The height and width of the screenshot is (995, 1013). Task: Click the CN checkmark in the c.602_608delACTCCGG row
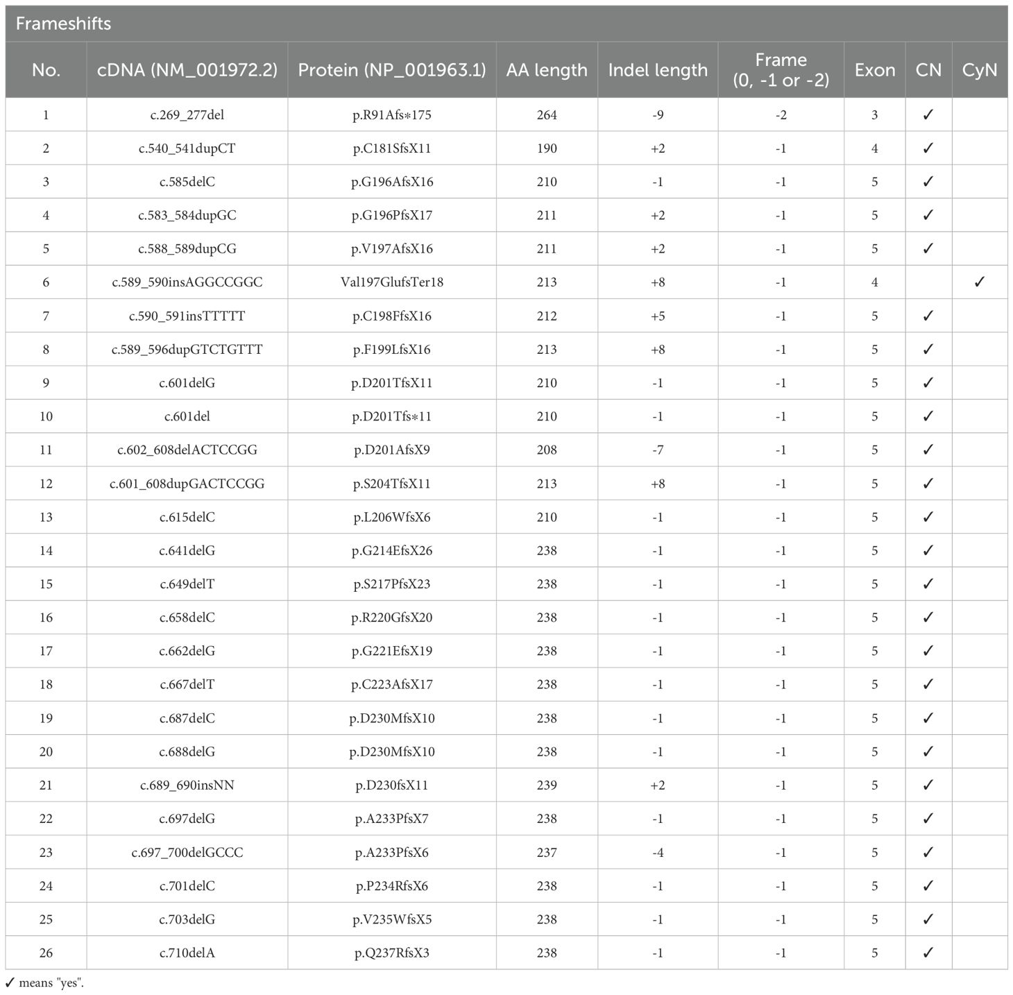pos(928,450)
